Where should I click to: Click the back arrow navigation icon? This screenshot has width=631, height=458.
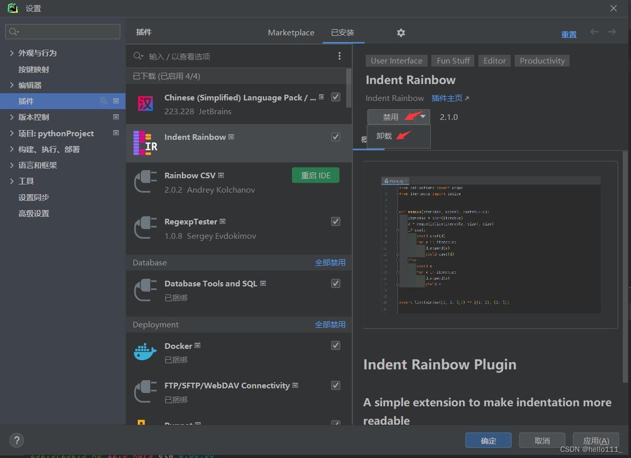(x=594, y=32)
